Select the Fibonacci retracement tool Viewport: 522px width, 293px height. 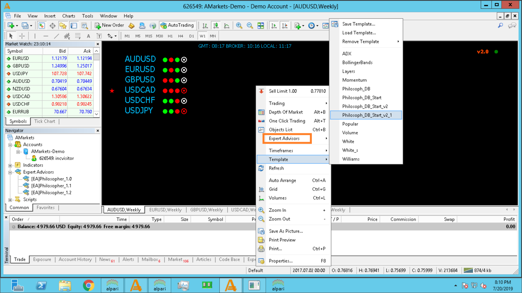[78, 36]
